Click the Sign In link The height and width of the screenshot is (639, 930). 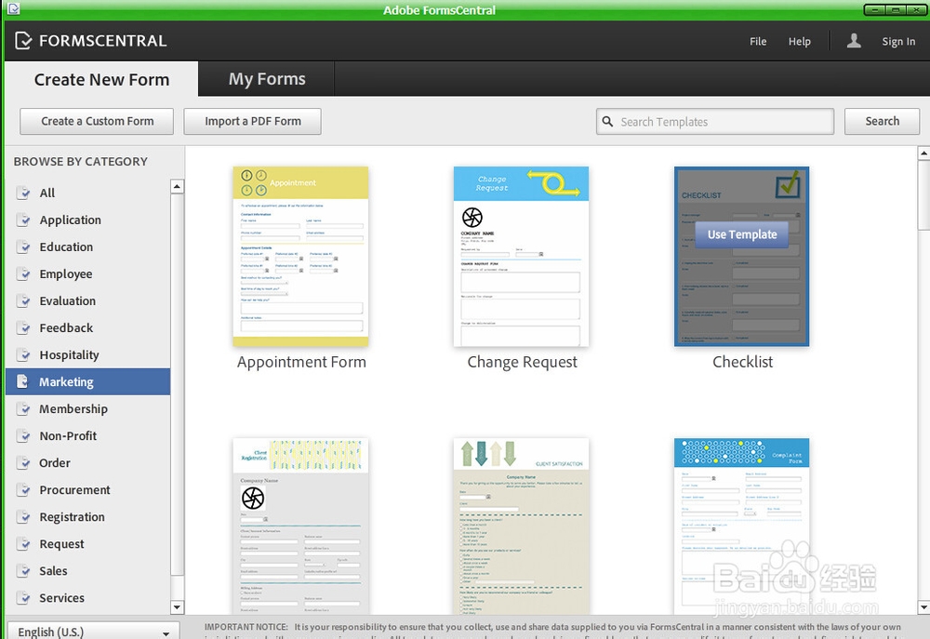[x=898, y=41]
